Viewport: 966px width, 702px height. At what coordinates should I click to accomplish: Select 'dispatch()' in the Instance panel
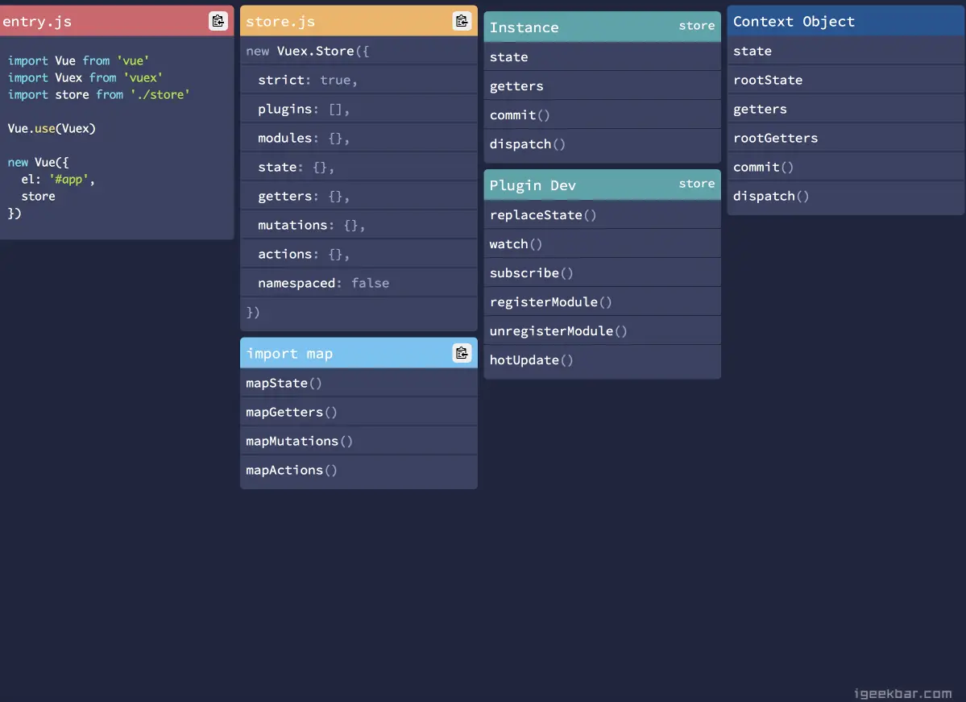(x=602, y=143)
